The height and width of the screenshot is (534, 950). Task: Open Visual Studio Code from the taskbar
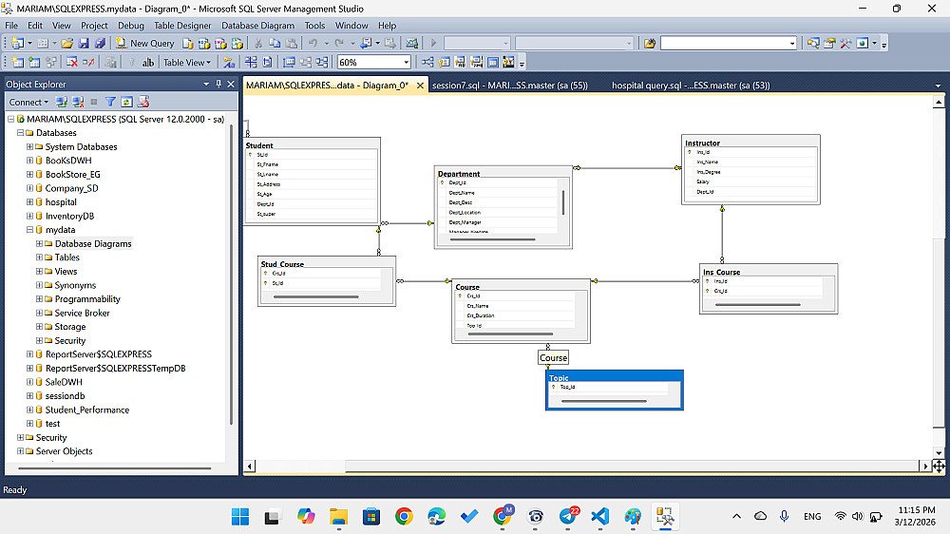[x=599, y=516]
